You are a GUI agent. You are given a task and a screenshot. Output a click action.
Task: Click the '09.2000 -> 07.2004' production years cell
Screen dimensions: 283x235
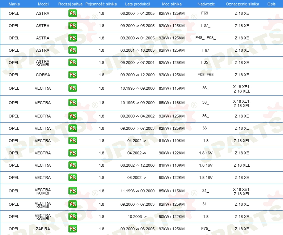[138, 63]
